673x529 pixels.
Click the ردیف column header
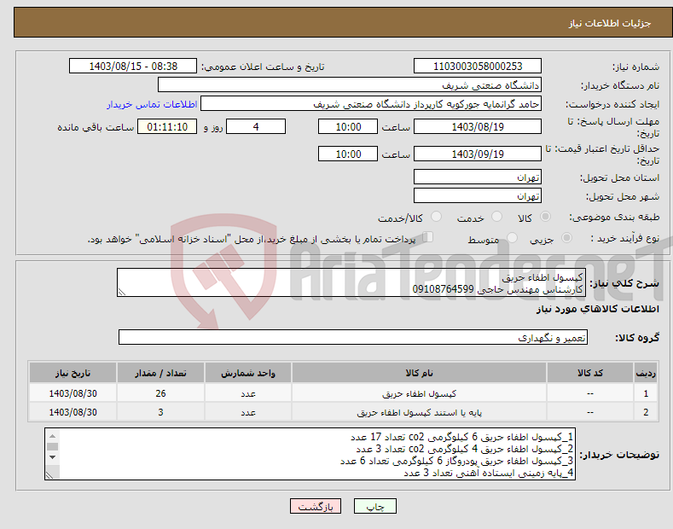click(645, 373)
